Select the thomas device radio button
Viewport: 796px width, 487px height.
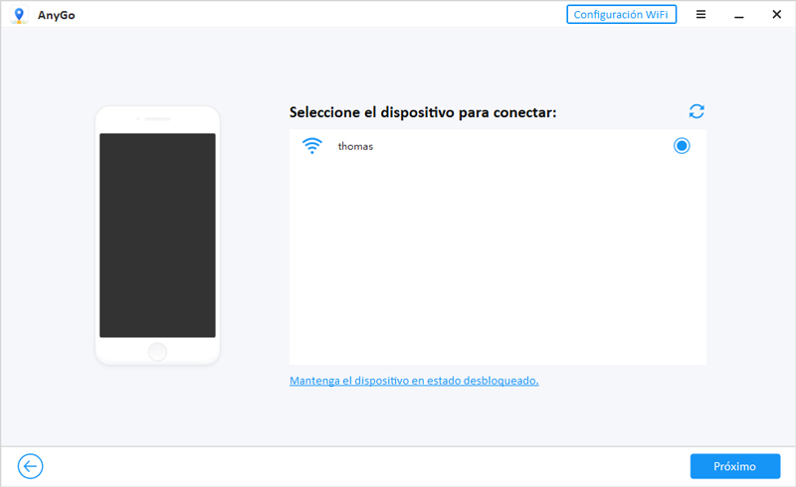point(682,146)
